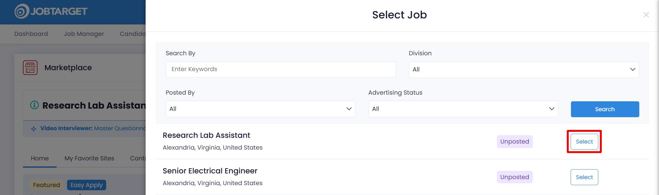The height and width of the screenshot is (195, 659).
Task: Click the Enter Keywords search field
Action: coord(280,70)
